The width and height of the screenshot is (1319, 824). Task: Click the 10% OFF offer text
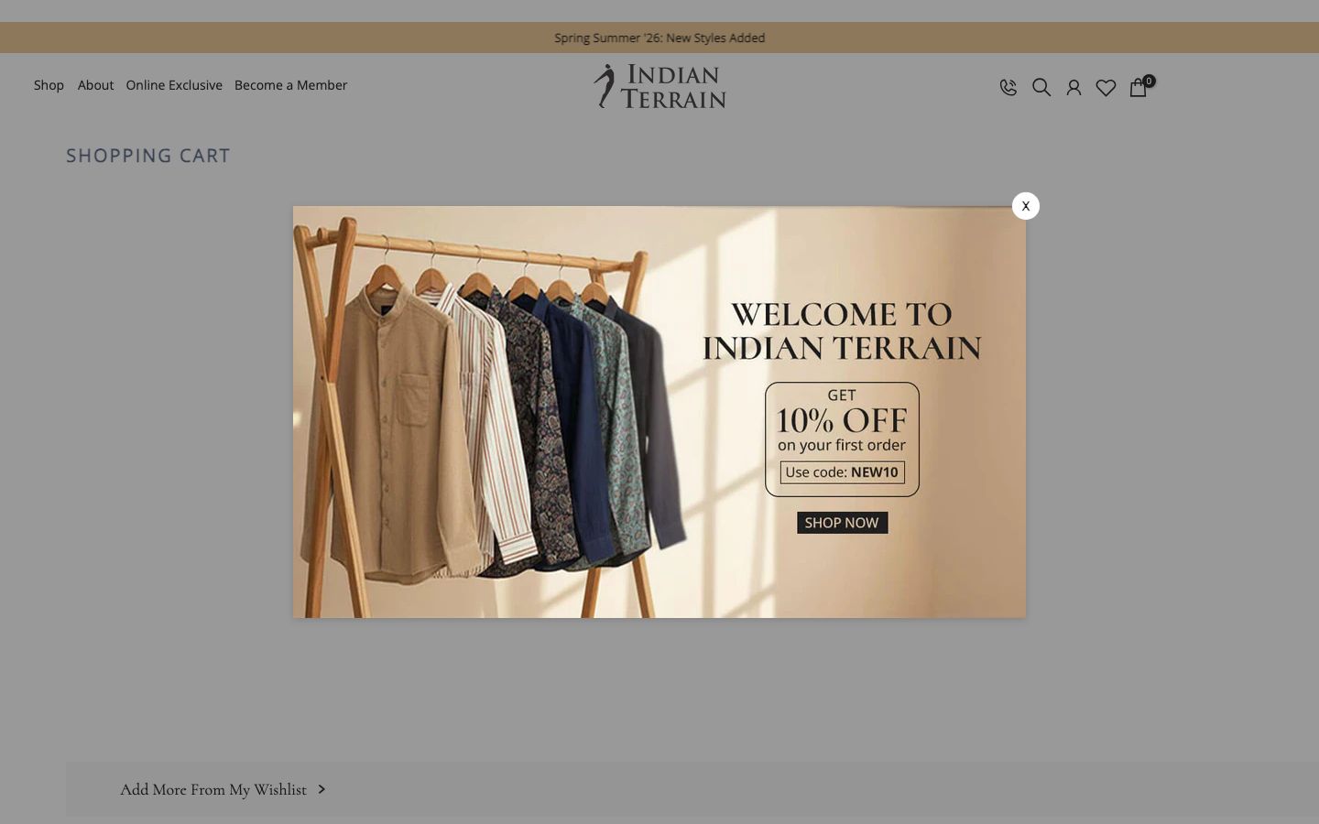842,421
